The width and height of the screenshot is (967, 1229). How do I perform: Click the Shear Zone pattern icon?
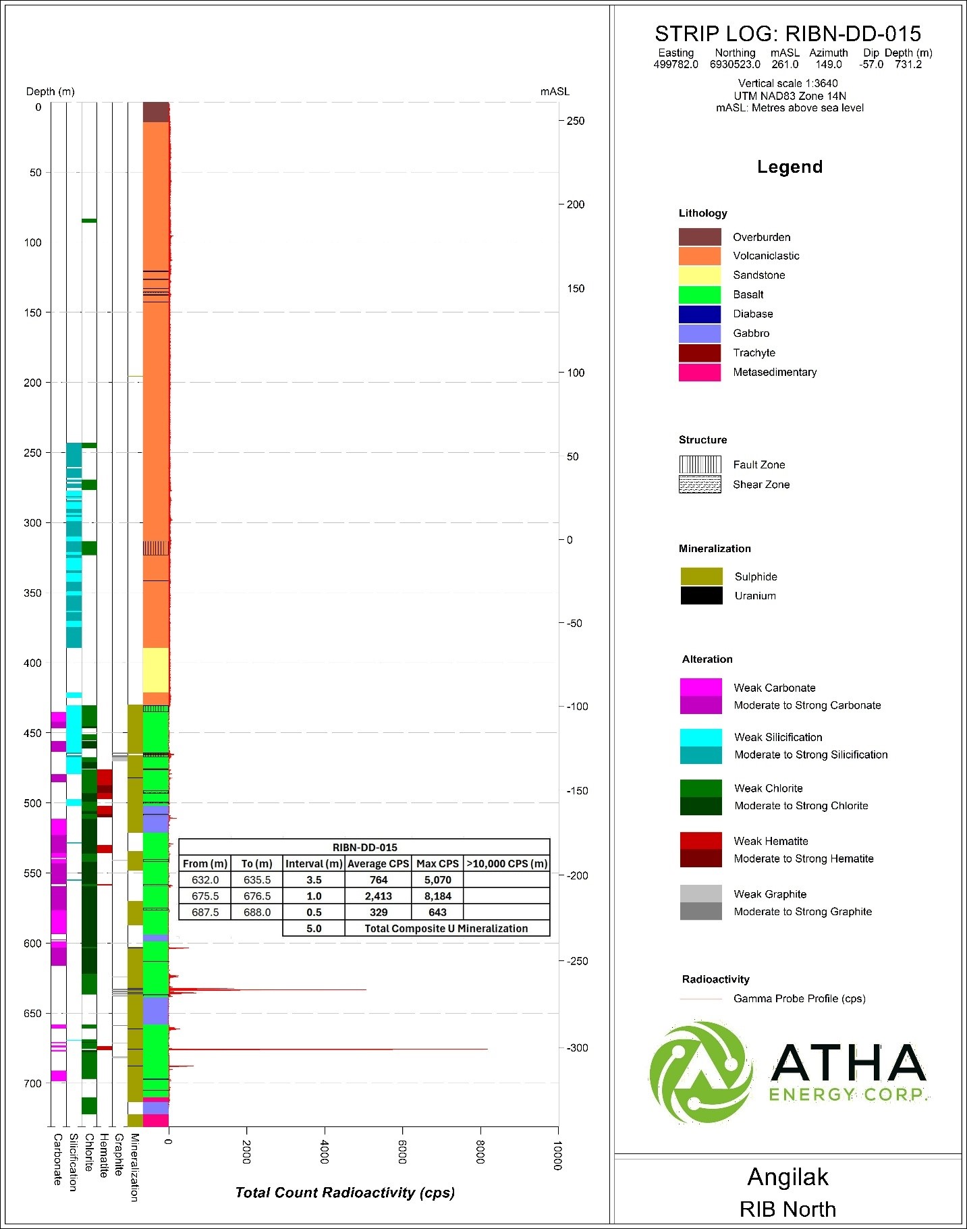pos(700,485)
